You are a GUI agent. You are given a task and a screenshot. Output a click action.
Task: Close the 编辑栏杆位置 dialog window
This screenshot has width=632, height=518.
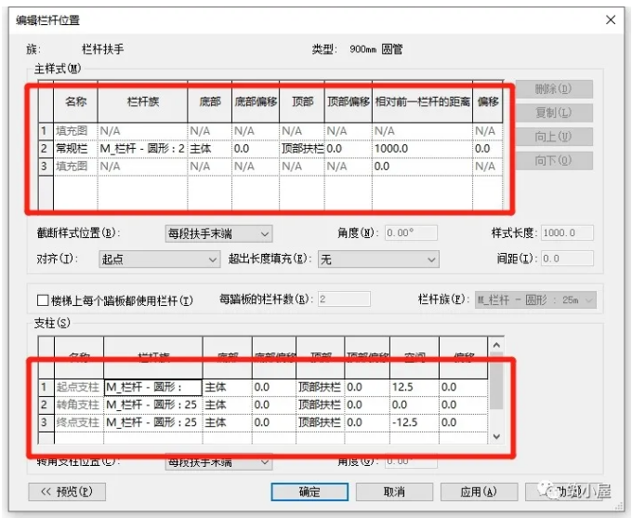[611, 19]
